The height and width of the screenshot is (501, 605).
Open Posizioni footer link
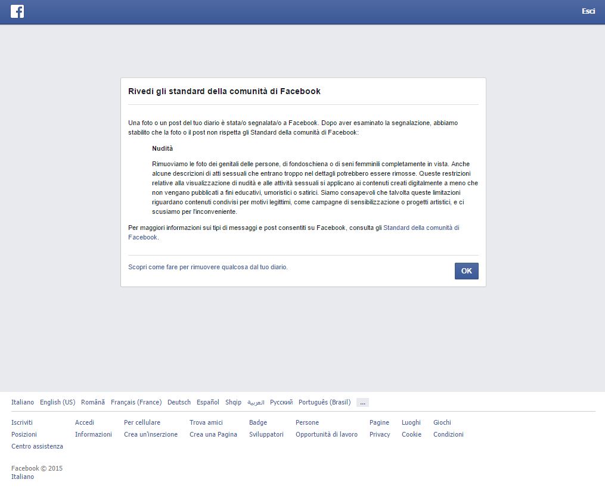coord(24,434)
